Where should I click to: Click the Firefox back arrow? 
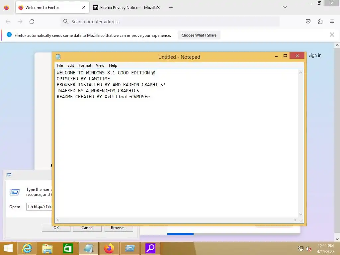coord(8,22)
